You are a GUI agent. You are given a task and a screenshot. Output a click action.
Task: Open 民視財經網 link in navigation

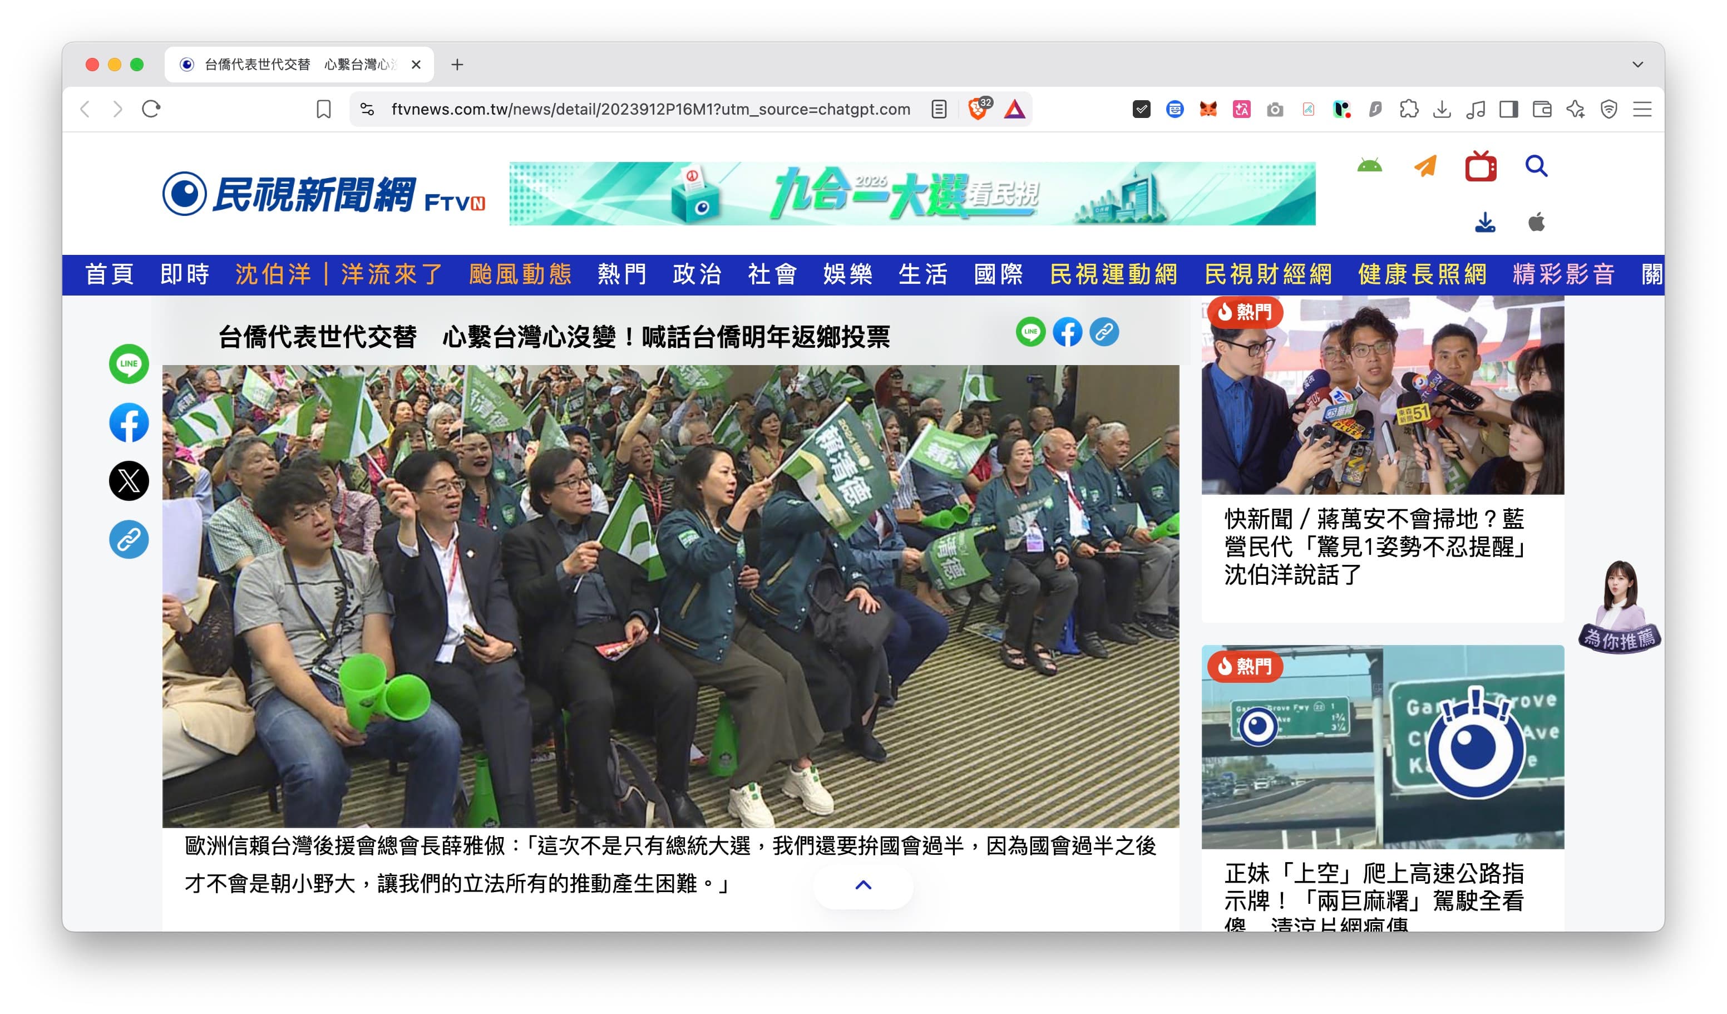pos(1269,274)
